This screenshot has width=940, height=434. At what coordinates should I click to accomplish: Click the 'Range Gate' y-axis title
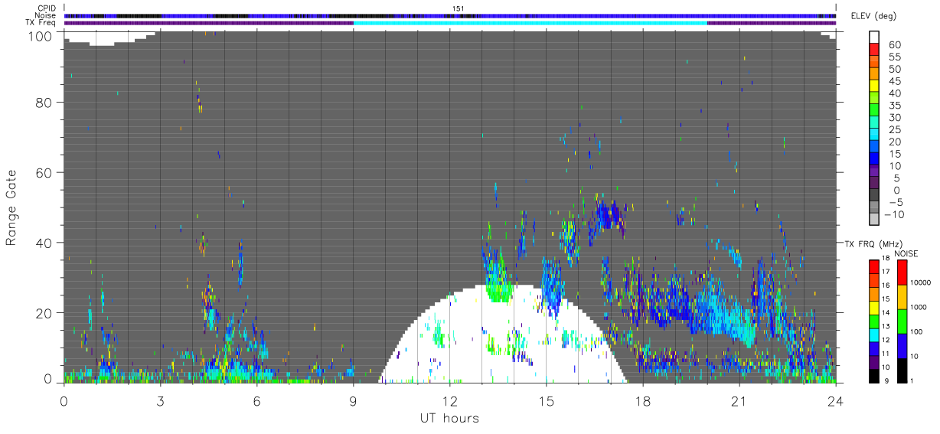(x=11, y=207)
